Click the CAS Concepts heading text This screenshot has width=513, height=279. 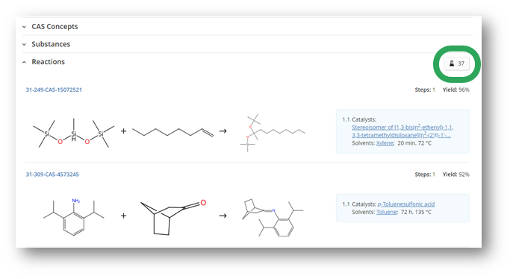[55, 26]
